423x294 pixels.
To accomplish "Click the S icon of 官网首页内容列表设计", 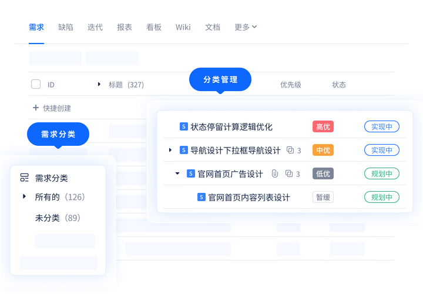I will click(x=202, y=197).
